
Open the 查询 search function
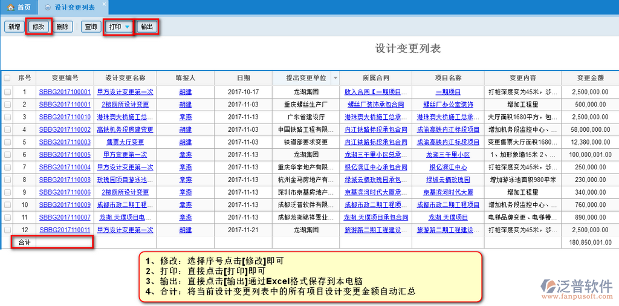(x=91, y=27)
